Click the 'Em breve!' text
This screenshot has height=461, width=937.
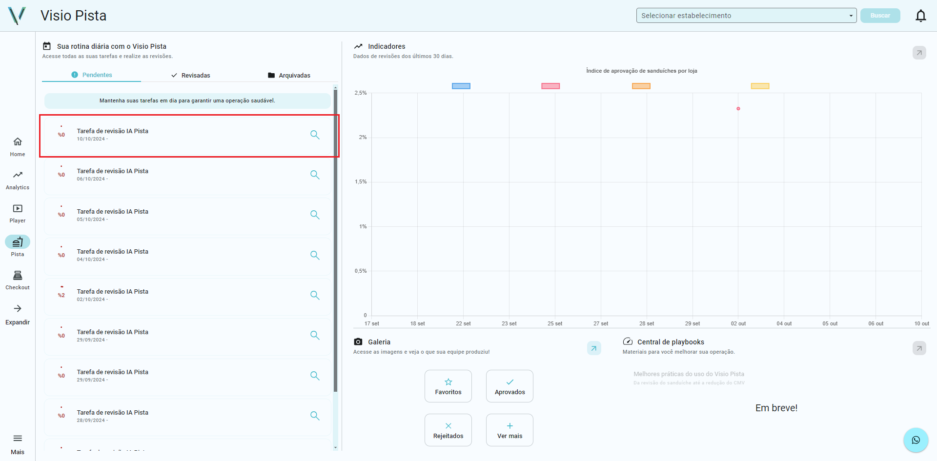[776, 408]
